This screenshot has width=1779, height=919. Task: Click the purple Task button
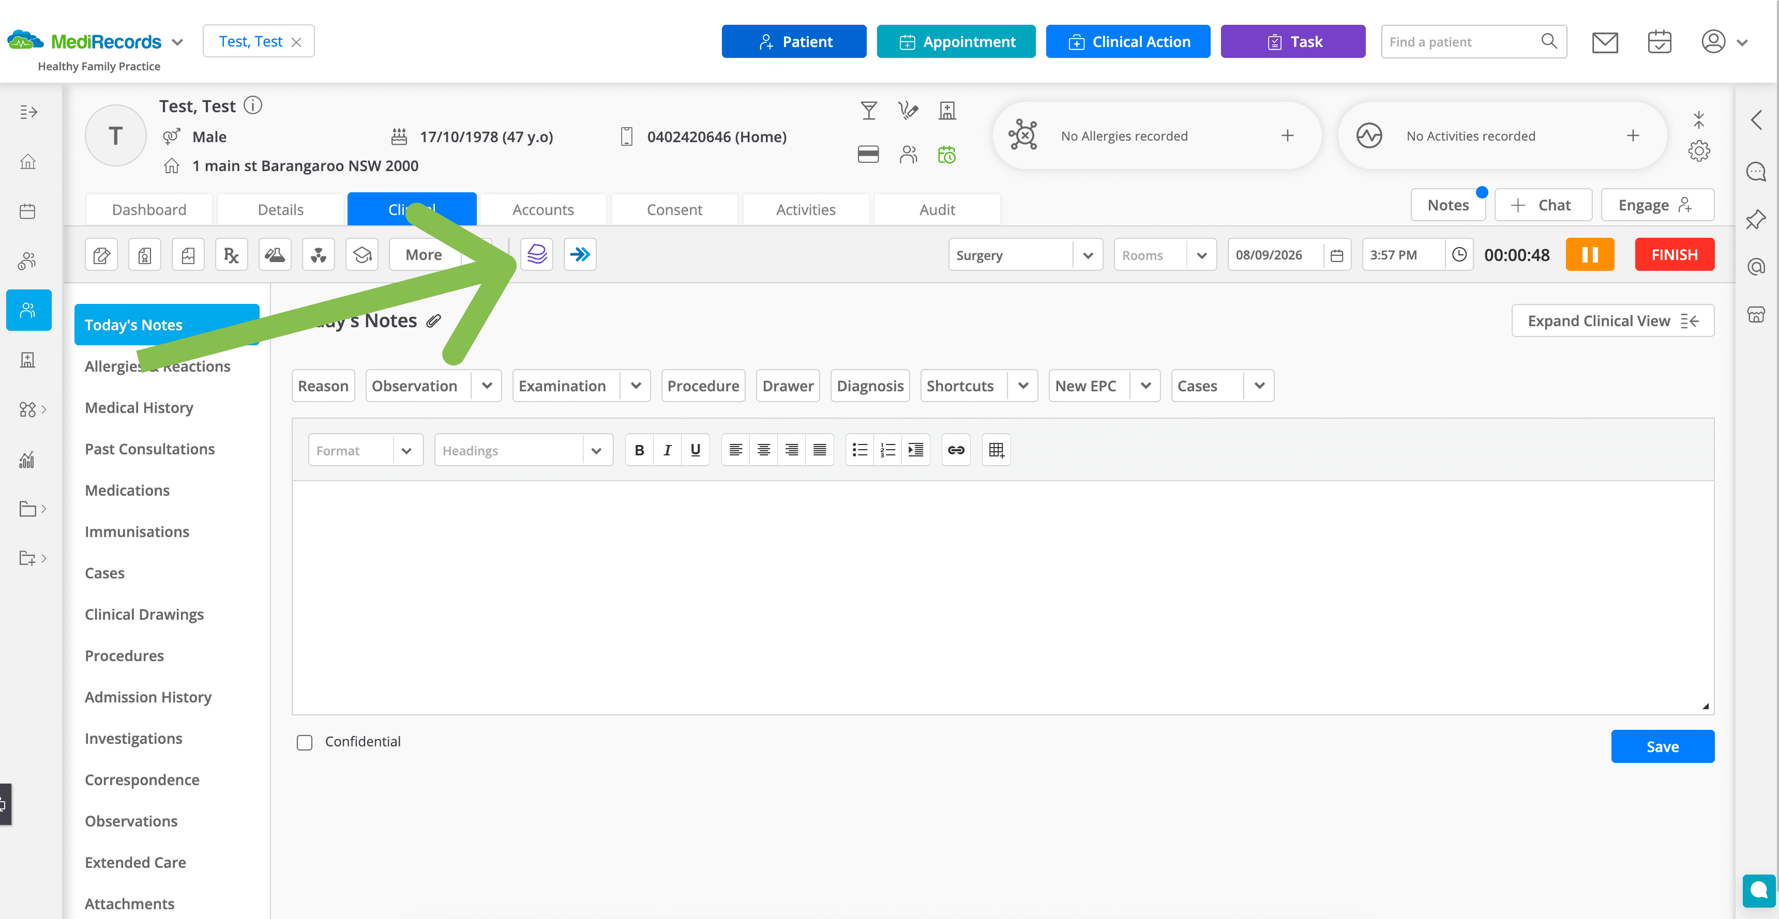point(1293,41)
